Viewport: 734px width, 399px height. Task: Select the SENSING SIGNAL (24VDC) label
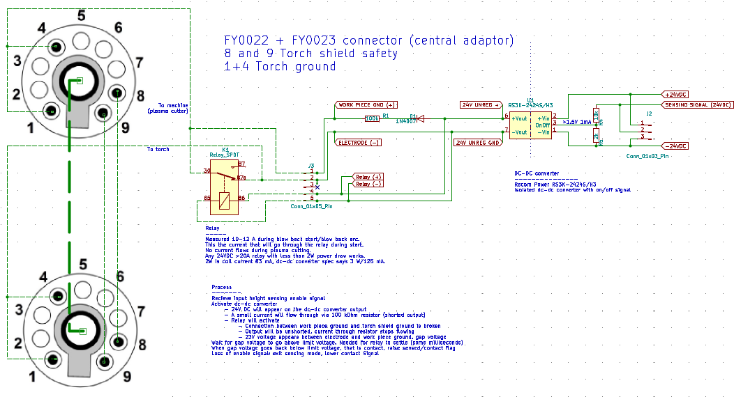coord(696,104)
